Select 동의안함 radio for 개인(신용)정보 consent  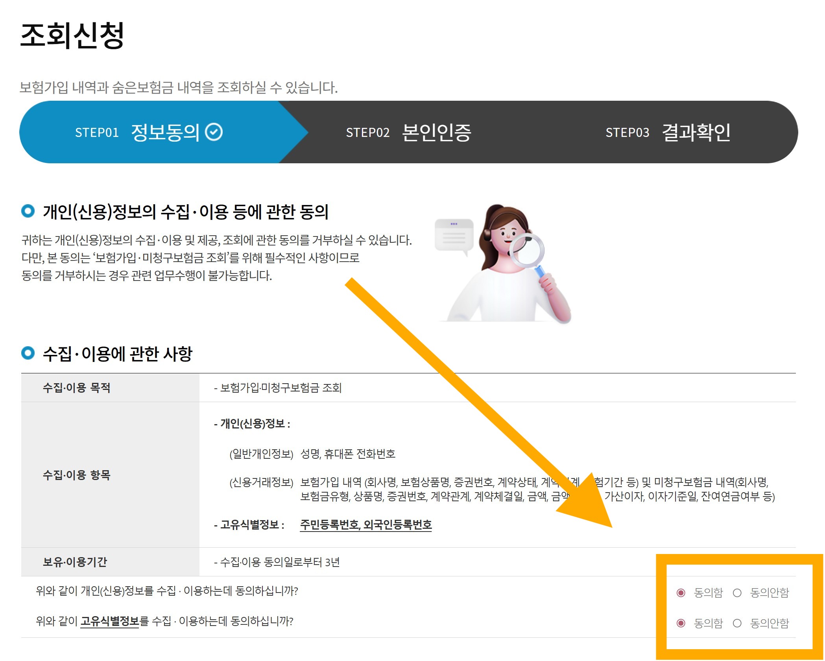(x=737, y=593)
